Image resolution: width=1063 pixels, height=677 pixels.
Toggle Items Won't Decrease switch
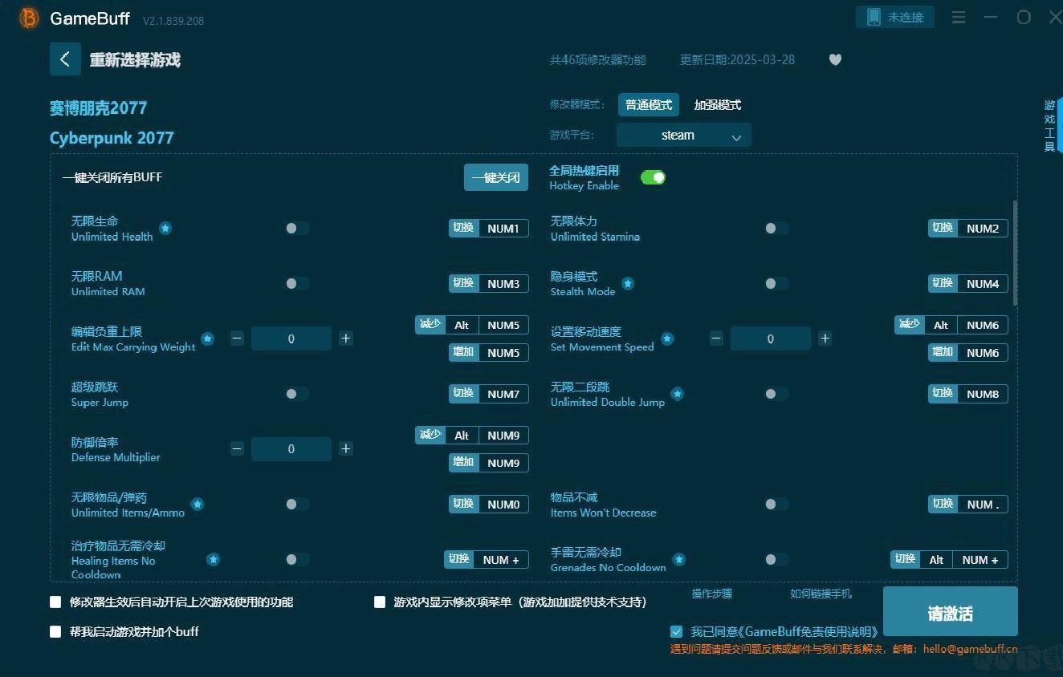coord(776,504)
